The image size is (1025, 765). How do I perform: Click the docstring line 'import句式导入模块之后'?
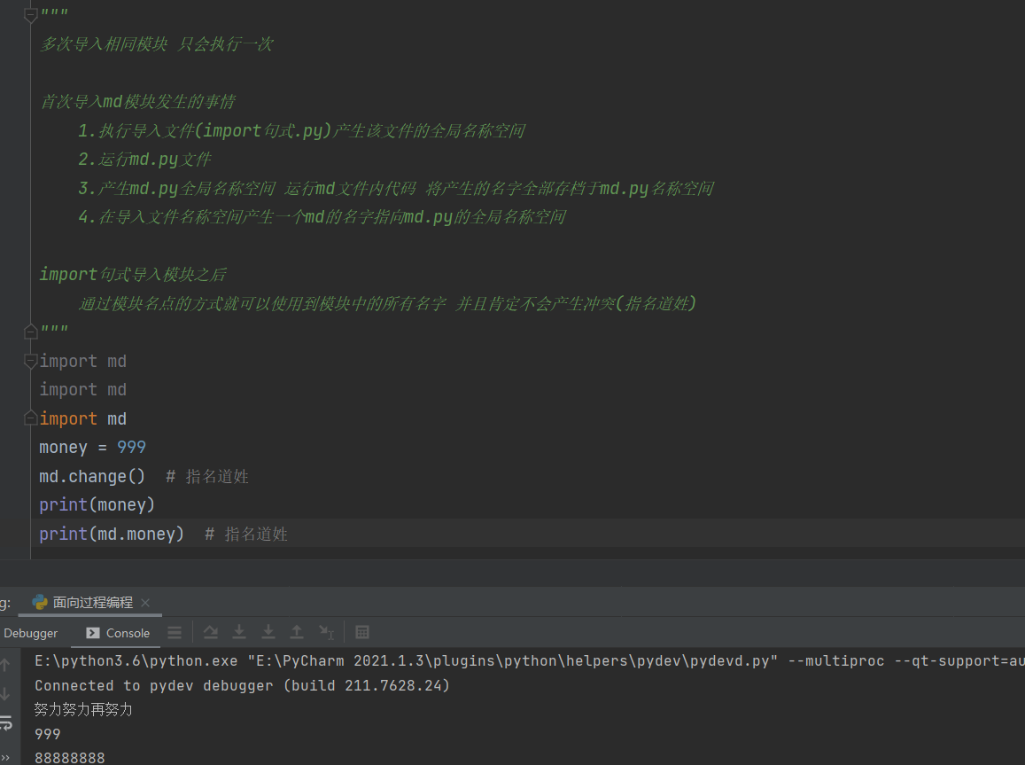133,274
